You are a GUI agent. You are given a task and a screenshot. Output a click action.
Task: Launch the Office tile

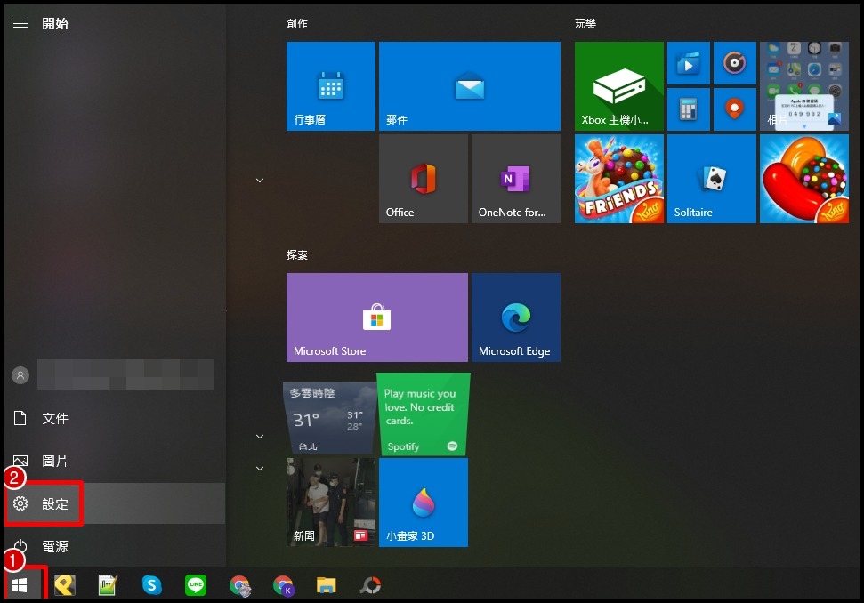click(x=424, y=179)
